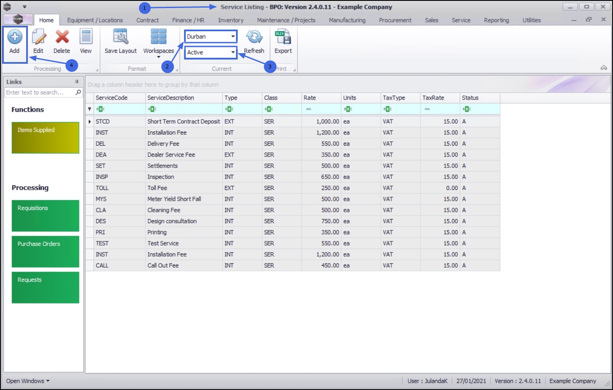
Task: Click the Save Layout icon
Action: coord(121,37)
